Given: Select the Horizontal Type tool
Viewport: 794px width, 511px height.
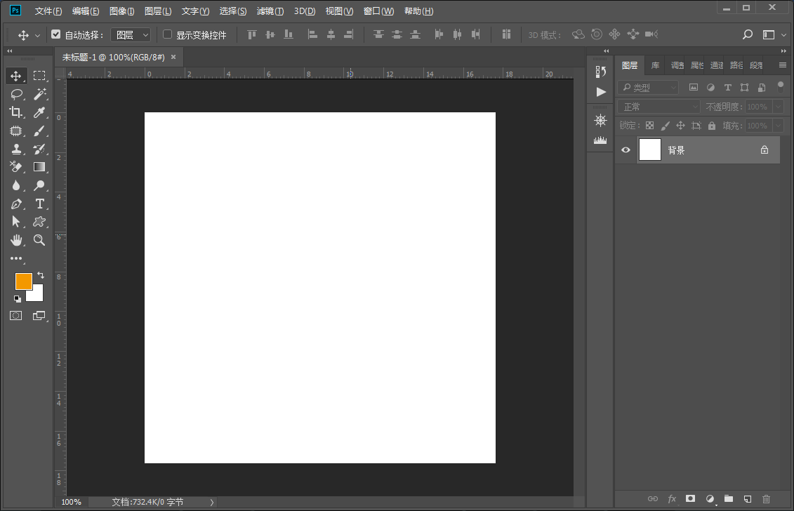Looking at the screenshot, I should pyautogui.click(x=40, y=204).
